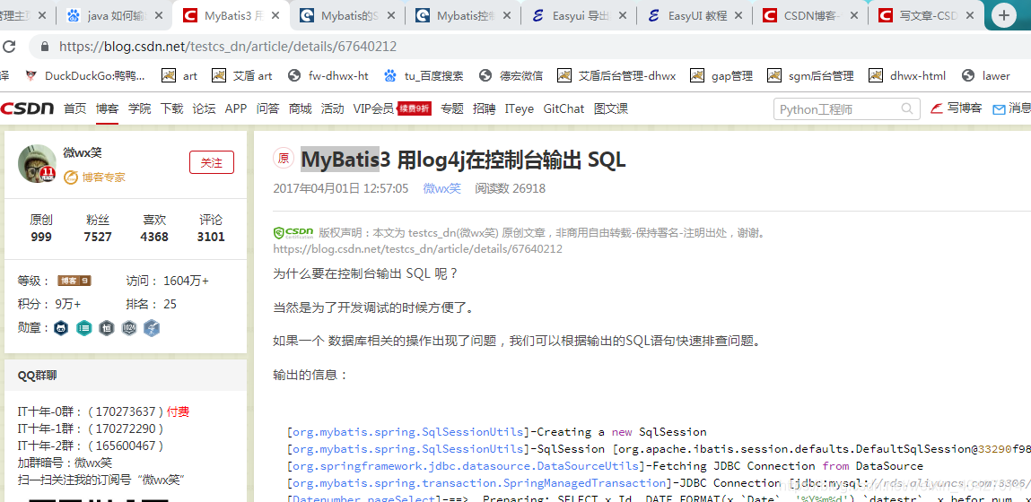Open the gap管理 bookmark
1031x502 pixels.
point(721,75)
